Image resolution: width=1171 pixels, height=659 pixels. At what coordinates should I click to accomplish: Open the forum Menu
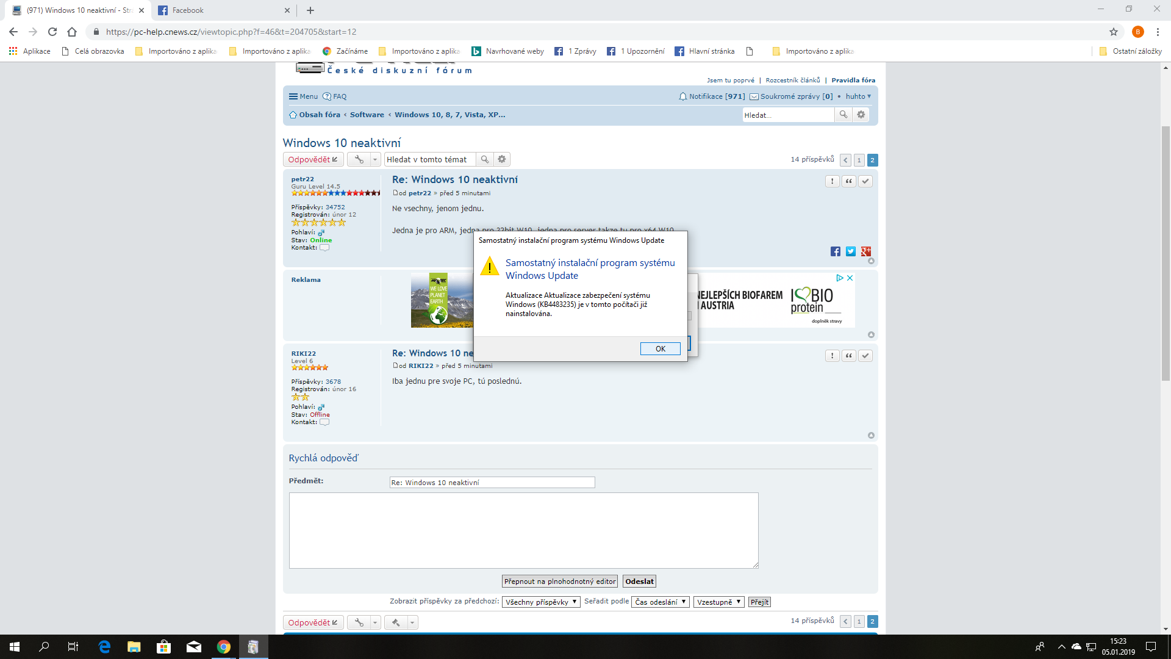[x=303, y=96]
